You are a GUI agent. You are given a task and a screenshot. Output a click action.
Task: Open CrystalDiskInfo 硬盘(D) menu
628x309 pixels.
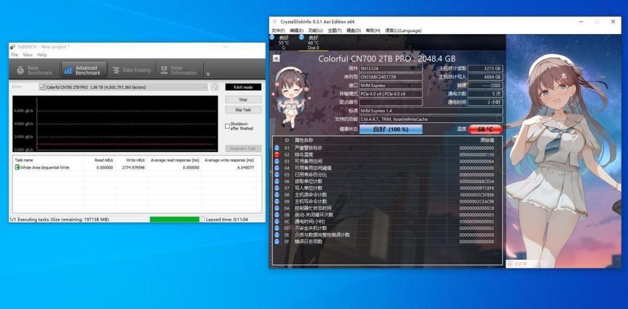click(354, 31)
